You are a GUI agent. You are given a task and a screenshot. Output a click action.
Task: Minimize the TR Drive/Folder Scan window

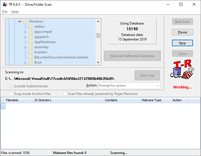click(168, 4)
